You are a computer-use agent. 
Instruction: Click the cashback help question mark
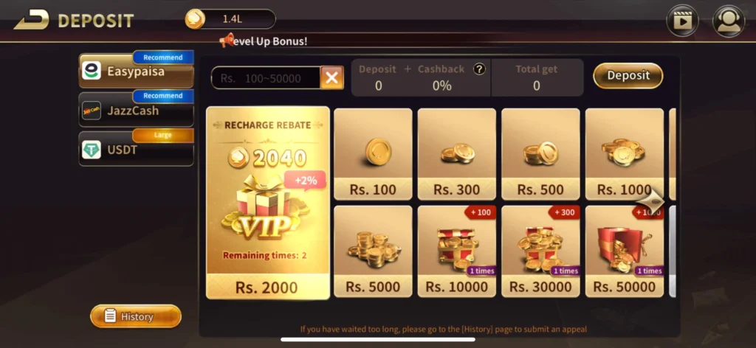(478, 69)
